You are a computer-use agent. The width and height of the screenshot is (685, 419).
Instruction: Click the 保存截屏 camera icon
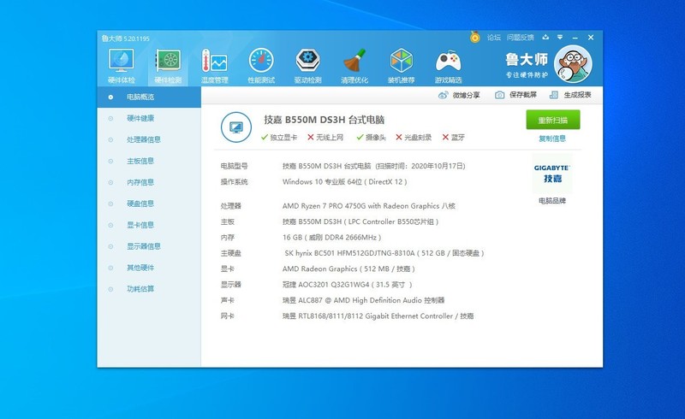(x=500, y=95)
